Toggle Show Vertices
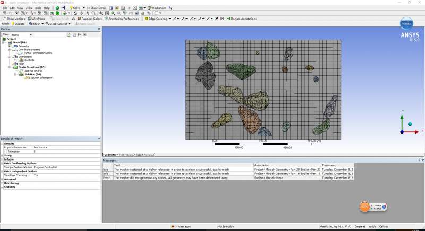Viewport: 425px width, 231px height. [x=14, y=19]
